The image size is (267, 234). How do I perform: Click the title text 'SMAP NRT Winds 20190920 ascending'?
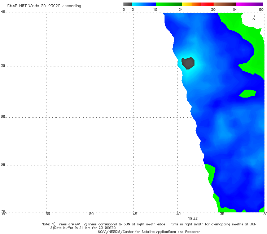(x=44, y=6)
